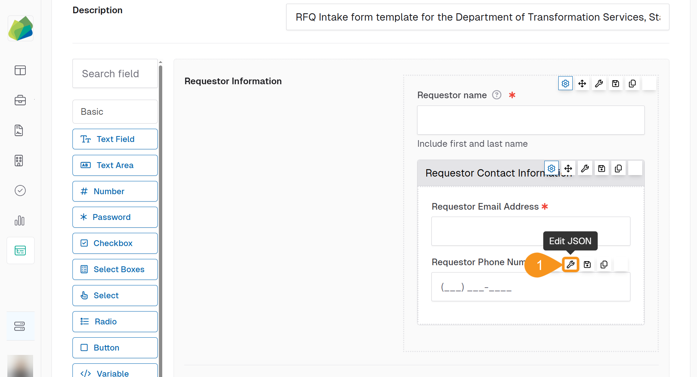The width and height of the screenshot is (697, 377).
Task: Click the Requestor name help tooltip icon
Action: (497, 95)
